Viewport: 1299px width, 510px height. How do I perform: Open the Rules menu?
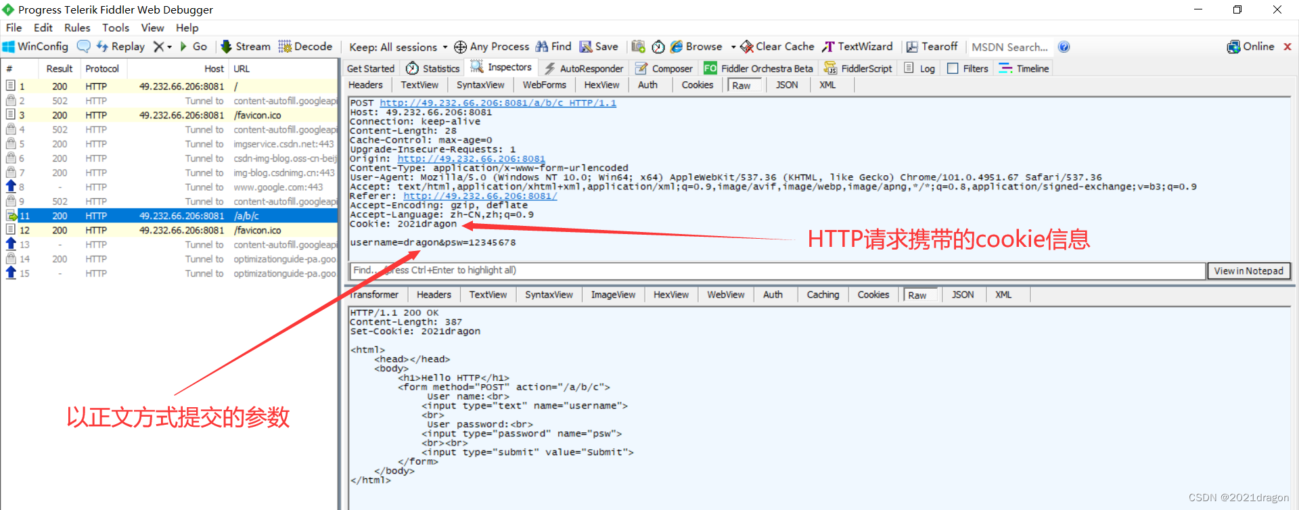77,28
